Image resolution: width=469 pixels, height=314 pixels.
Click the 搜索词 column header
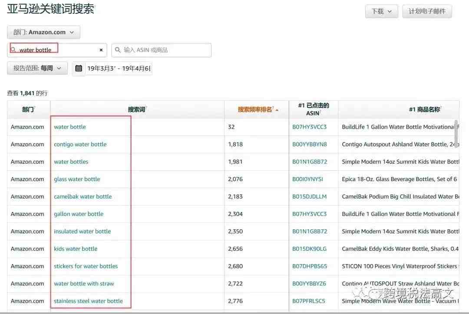coord(137,109)
